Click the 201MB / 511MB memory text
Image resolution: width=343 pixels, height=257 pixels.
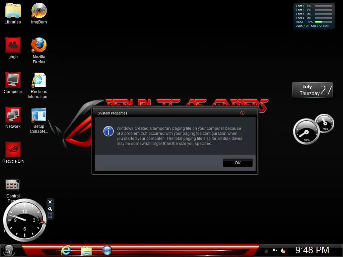[x=318, y=26]
